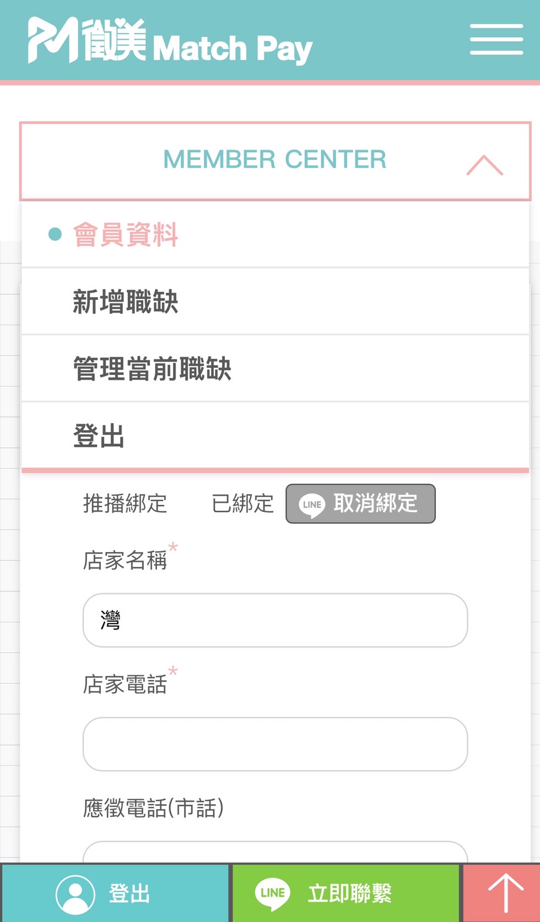Click the teal bullet beside 會員資料

click(55, 234)
